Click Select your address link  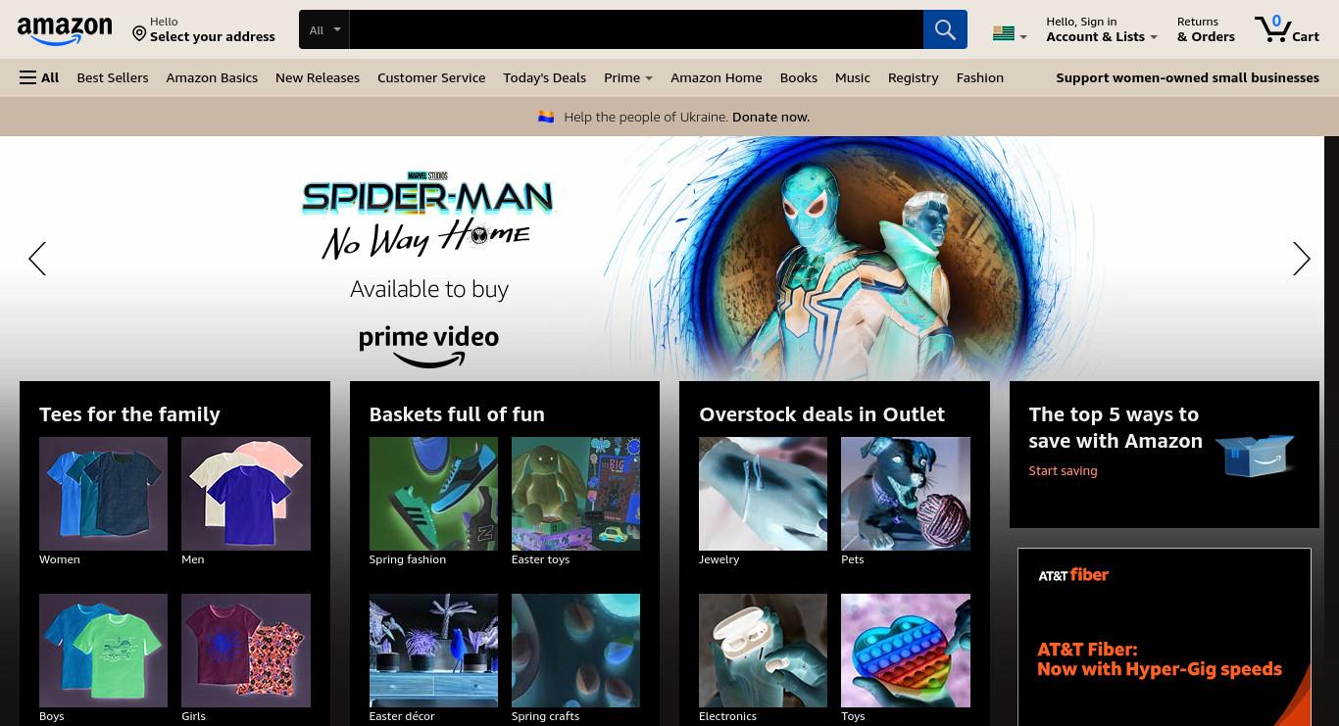pyautogui.click(x=213, y=36)
